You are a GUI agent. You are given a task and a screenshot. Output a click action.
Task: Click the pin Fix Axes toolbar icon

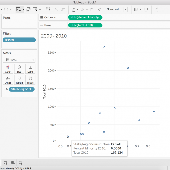click(99, 9)
